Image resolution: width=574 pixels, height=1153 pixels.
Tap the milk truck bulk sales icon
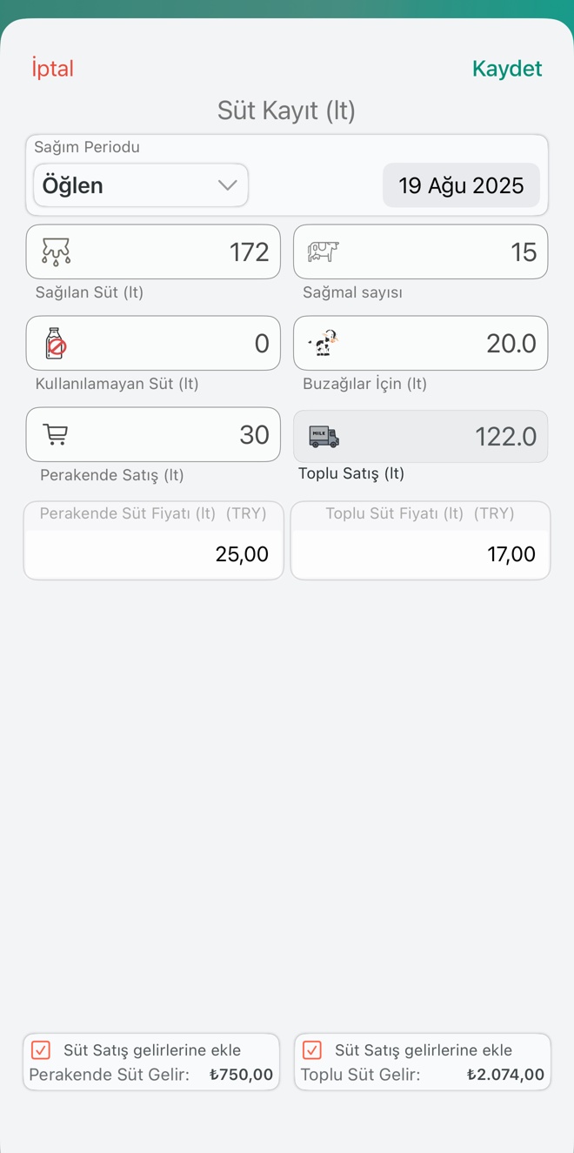point(324,436)
